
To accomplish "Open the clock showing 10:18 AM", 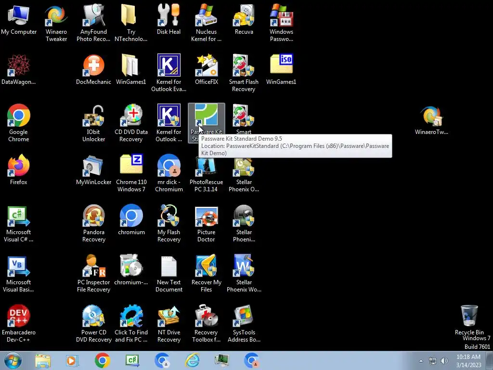I will point(468,361).
